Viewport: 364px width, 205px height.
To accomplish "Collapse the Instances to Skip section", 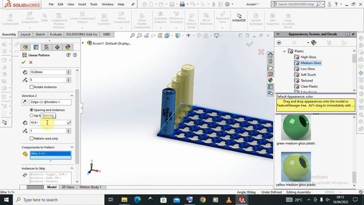I will [72, 169].
